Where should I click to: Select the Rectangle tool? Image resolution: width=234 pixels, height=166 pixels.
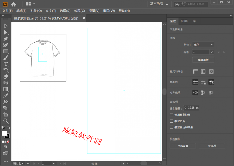click(x=6, y=51)
